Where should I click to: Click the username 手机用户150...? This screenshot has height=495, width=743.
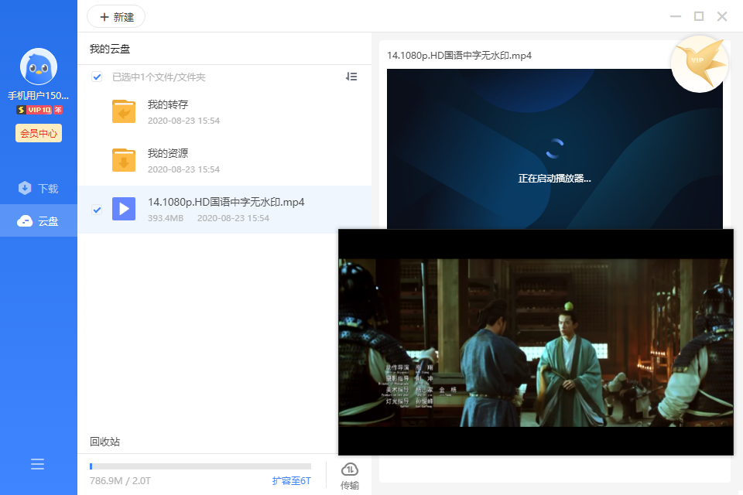(x=39, y=96)
